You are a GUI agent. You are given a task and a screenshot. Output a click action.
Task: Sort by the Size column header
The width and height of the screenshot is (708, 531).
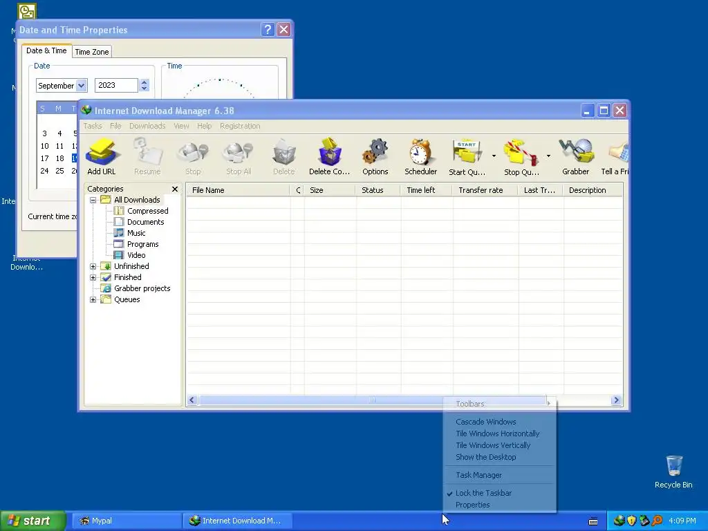pos(330,190)
